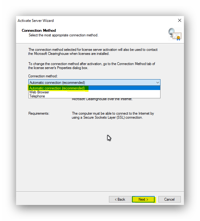Close the Activate Server Wizard window
Screen dimensions: 200x221
tap(180, 20)
